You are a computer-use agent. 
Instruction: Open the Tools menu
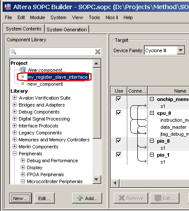[94, 17]
